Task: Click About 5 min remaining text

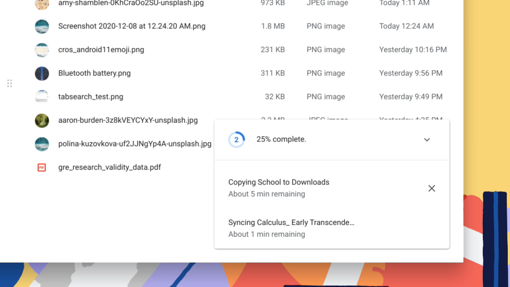Action: (x=267, y=194)
